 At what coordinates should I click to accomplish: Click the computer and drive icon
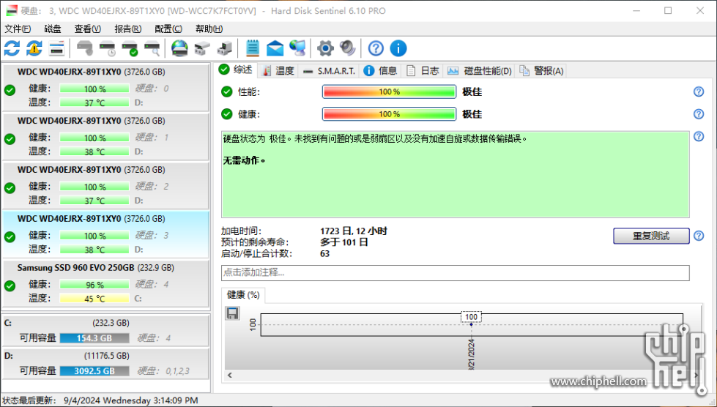[x=225, y=48]
